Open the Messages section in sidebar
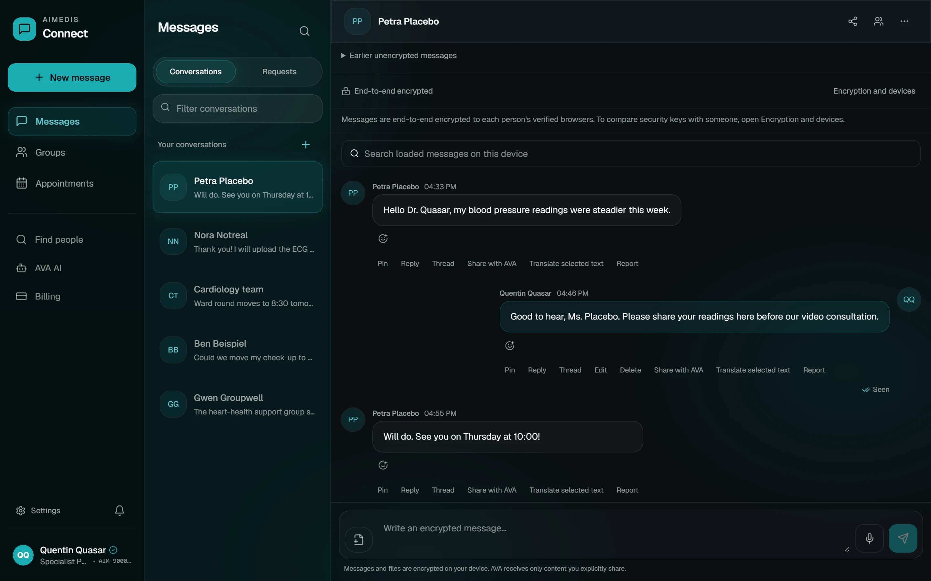The height and width of the screenshot is (581, 931). pos(72,121)
